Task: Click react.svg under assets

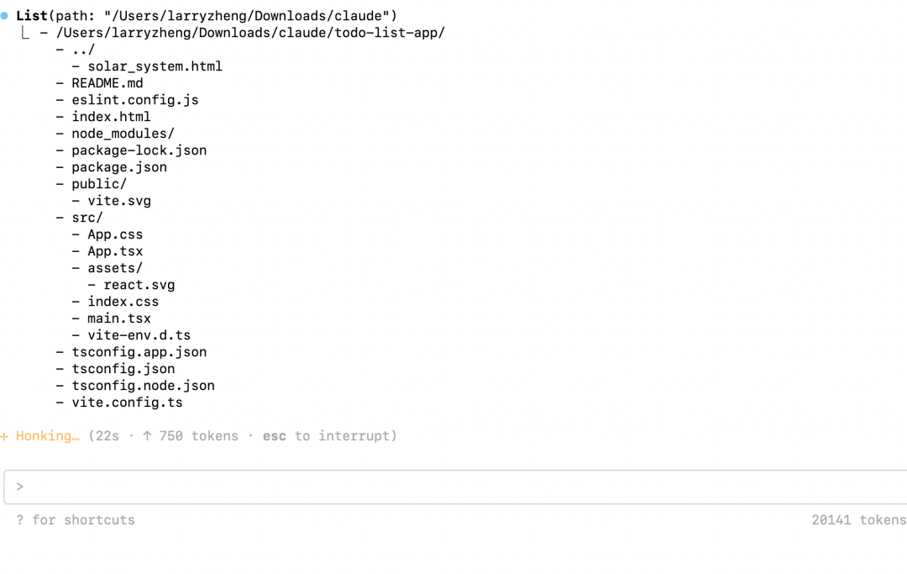Action: click(139, 285)
